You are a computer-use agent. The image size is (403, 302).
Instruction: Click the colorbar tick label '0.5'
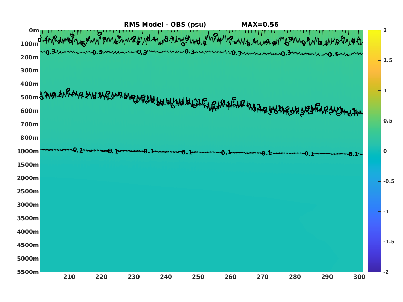coord(388,121)
